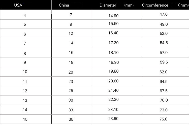Click USA size 5 cell
Screen dimensions: 189x127
pos(25,25)
